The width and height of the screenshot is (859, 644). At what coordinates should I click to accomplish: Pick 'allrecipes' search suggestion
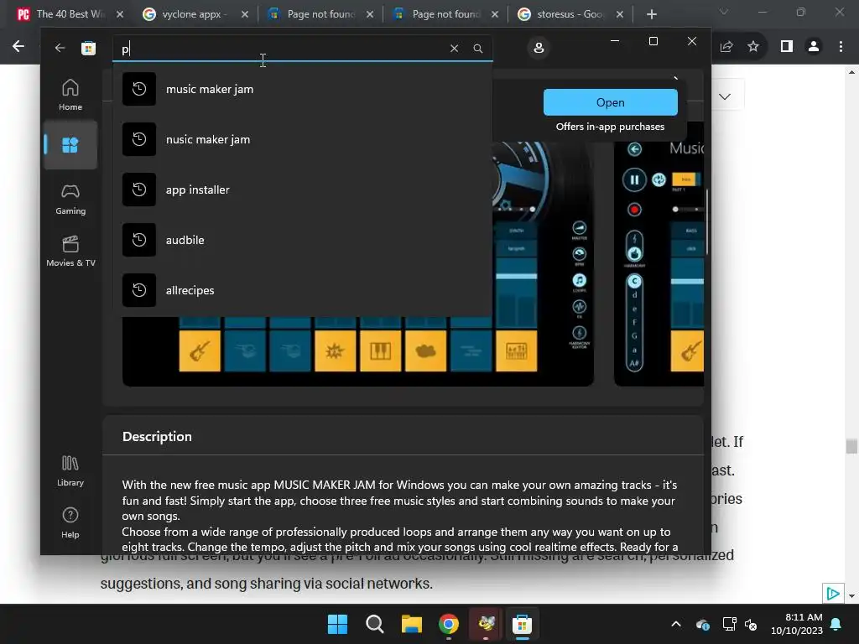[302, 290]
